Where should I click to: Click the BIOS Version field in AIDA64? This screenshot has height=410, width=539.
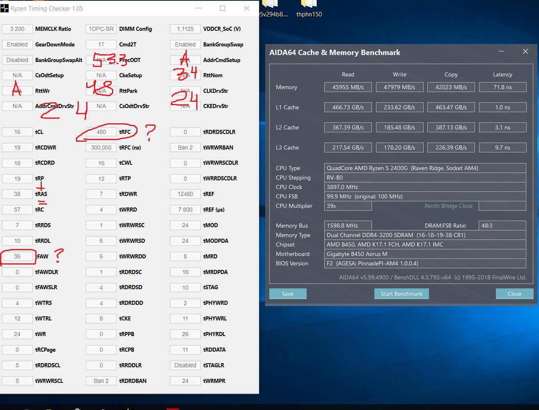pyautogui.click(x=425, y=263)
